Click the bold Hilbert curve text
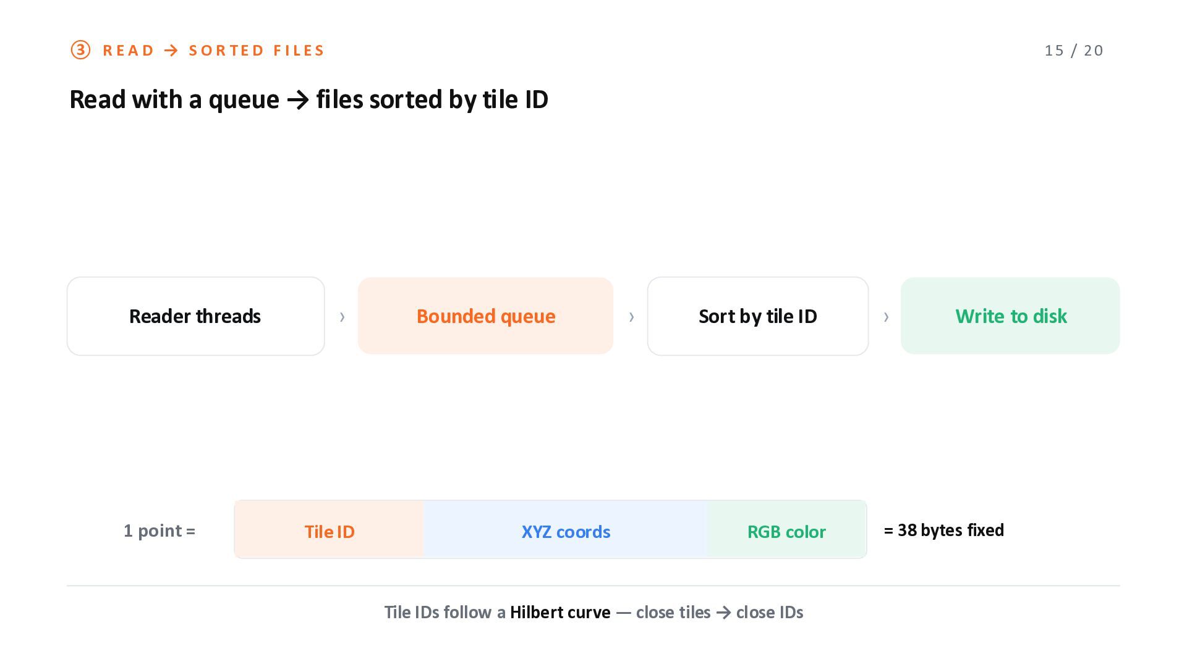Screen dimensions: 1187x667 click(x=560, y=613)
